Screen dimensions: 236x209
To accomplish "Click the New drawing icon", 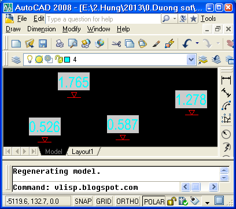I will (16, 43).
